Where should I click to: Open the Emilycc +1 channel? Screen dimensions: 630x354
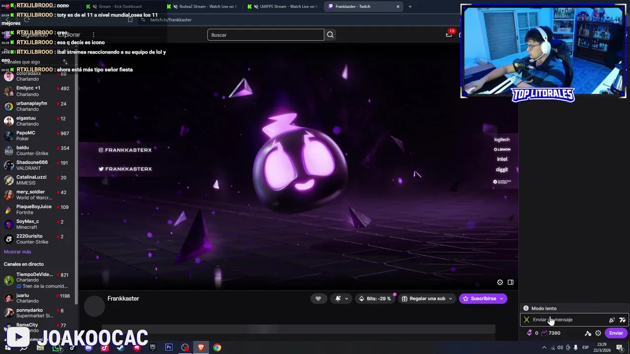[x=38, y=91]
